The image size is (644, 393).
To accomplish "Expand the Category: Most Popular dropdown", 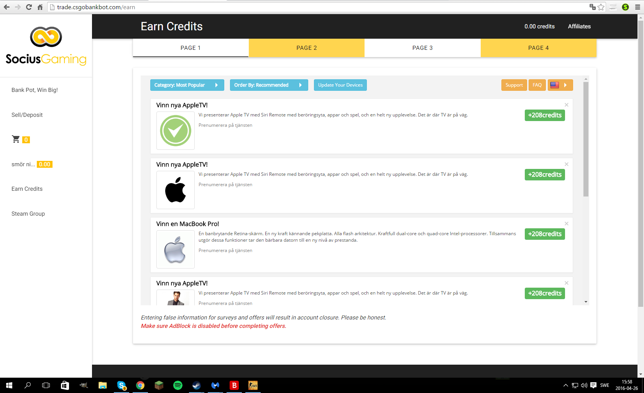I will [x=187, y=85].
